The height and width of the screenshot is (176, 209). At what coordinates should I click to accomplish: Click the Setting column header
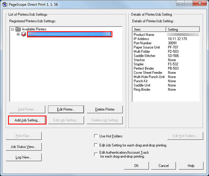coord(183,29)
